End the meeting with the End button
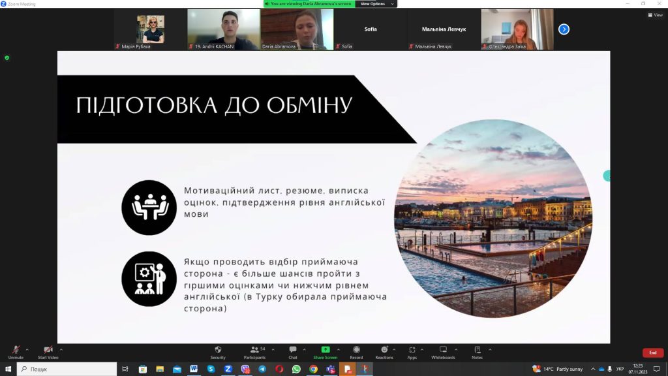 tap(652, 352)
